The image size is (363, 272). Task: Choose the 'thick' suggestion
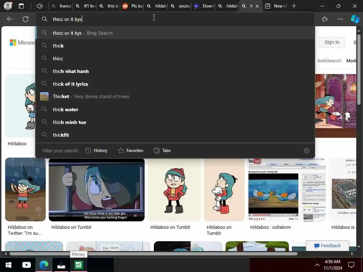click(175, 46)
